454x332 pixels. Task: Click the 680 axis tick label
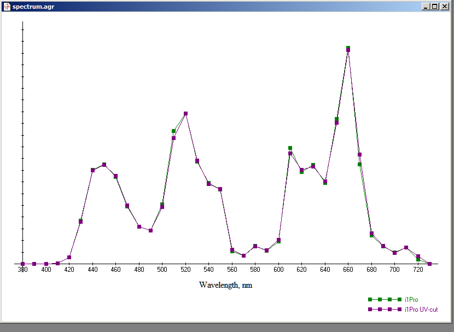click(371, 270)
